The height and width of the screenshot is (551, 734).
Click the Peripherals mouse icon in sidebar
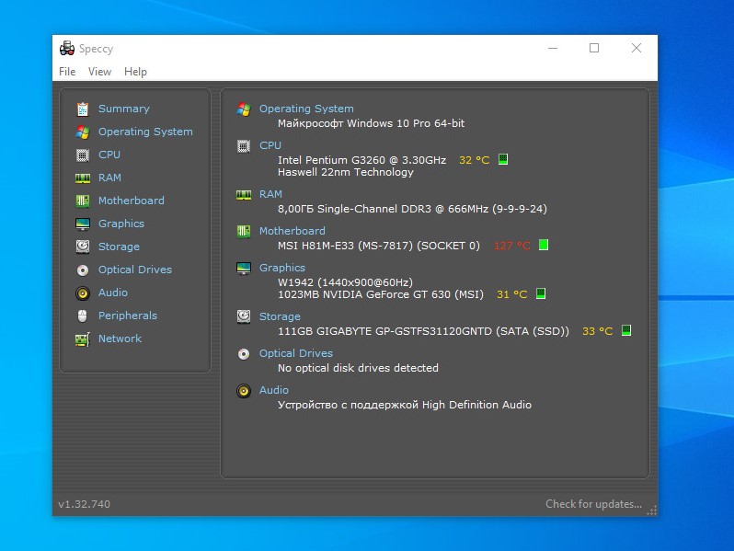coord(83,316)
